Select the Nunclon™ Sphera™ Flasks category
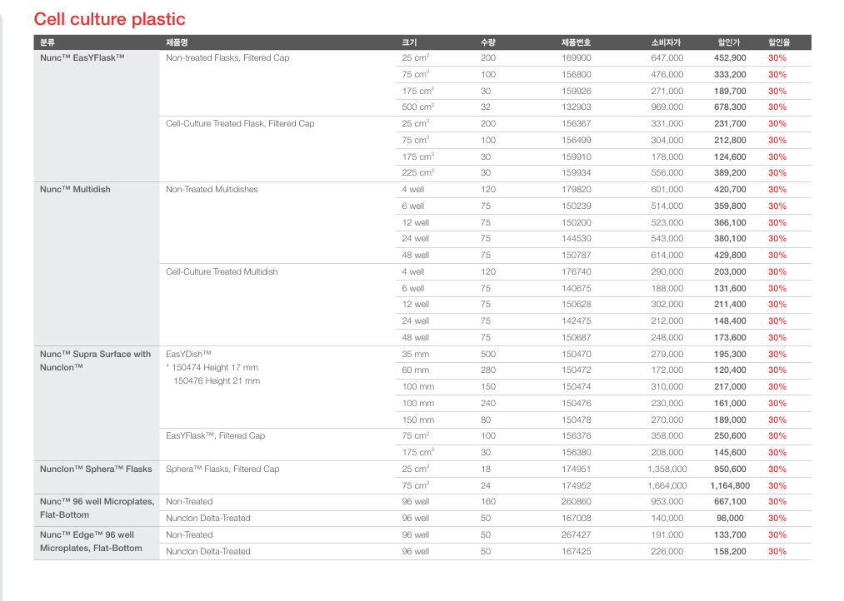The image size is (844, 601). (96, 469)
